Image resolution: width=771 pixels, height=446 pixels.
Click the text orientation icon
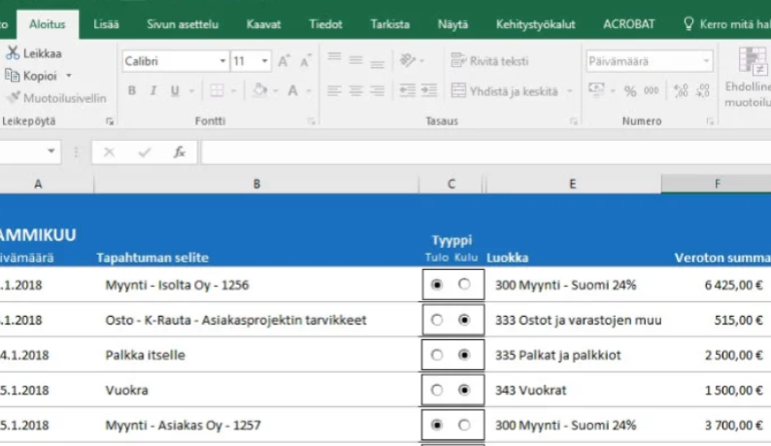(x=408, y=60)
